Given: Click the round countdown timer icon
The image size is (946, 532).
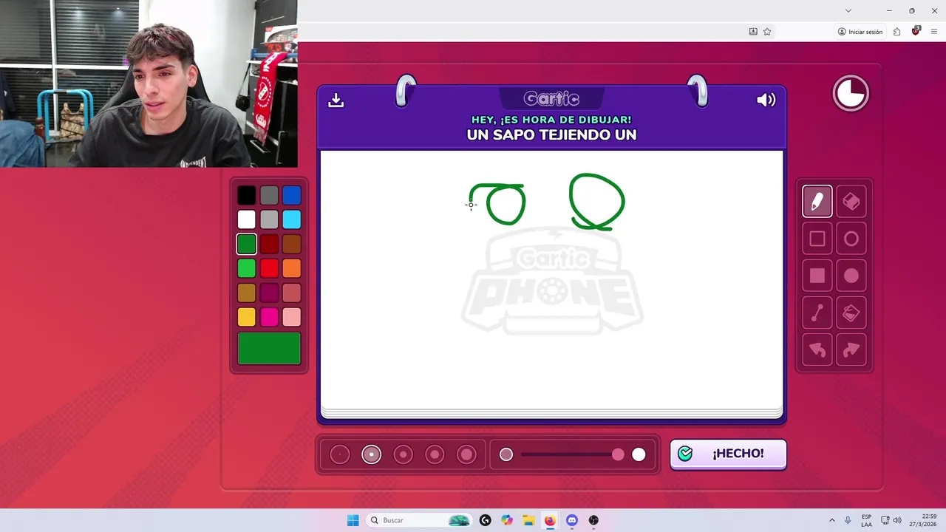Looking at the screenshot, I should pos(851,94).
